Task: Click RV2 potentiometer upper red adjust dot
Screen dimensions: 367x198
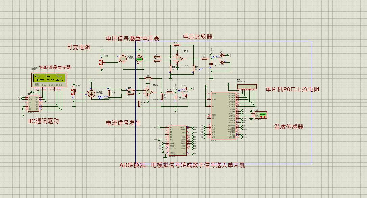Action: point(72,90)
